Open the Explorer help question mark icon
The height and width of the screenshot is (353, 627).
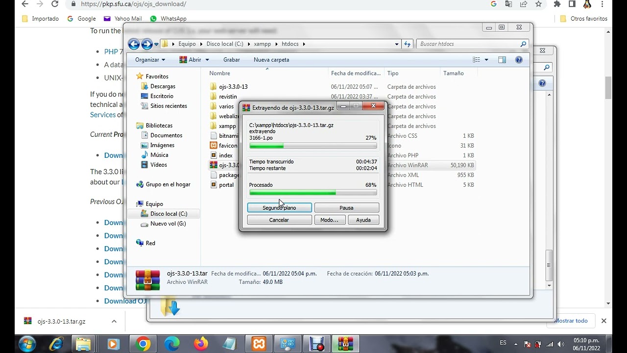click(519, 60)
